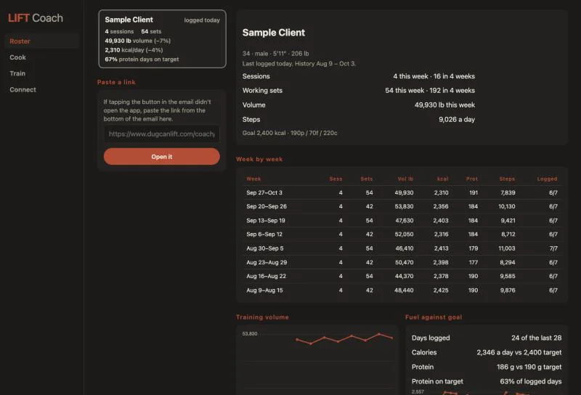
Task: Click the 53,830 chart axis label
Action: pyautogui.click(x=250, y=333)
